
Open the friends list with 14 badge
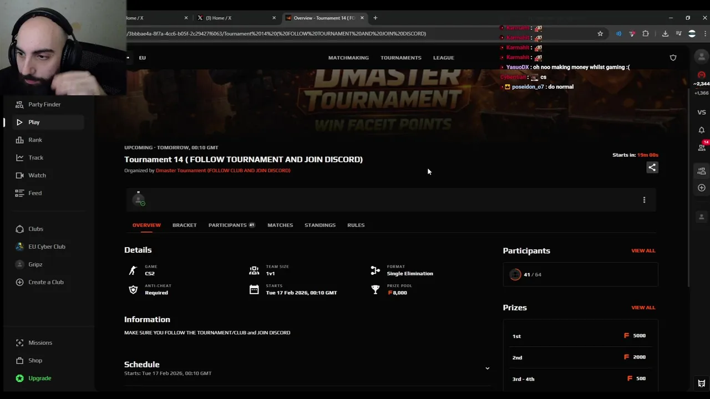702,147
